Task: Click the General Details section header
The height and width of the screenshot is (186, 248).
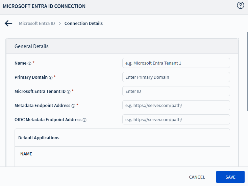Action: 31,46
